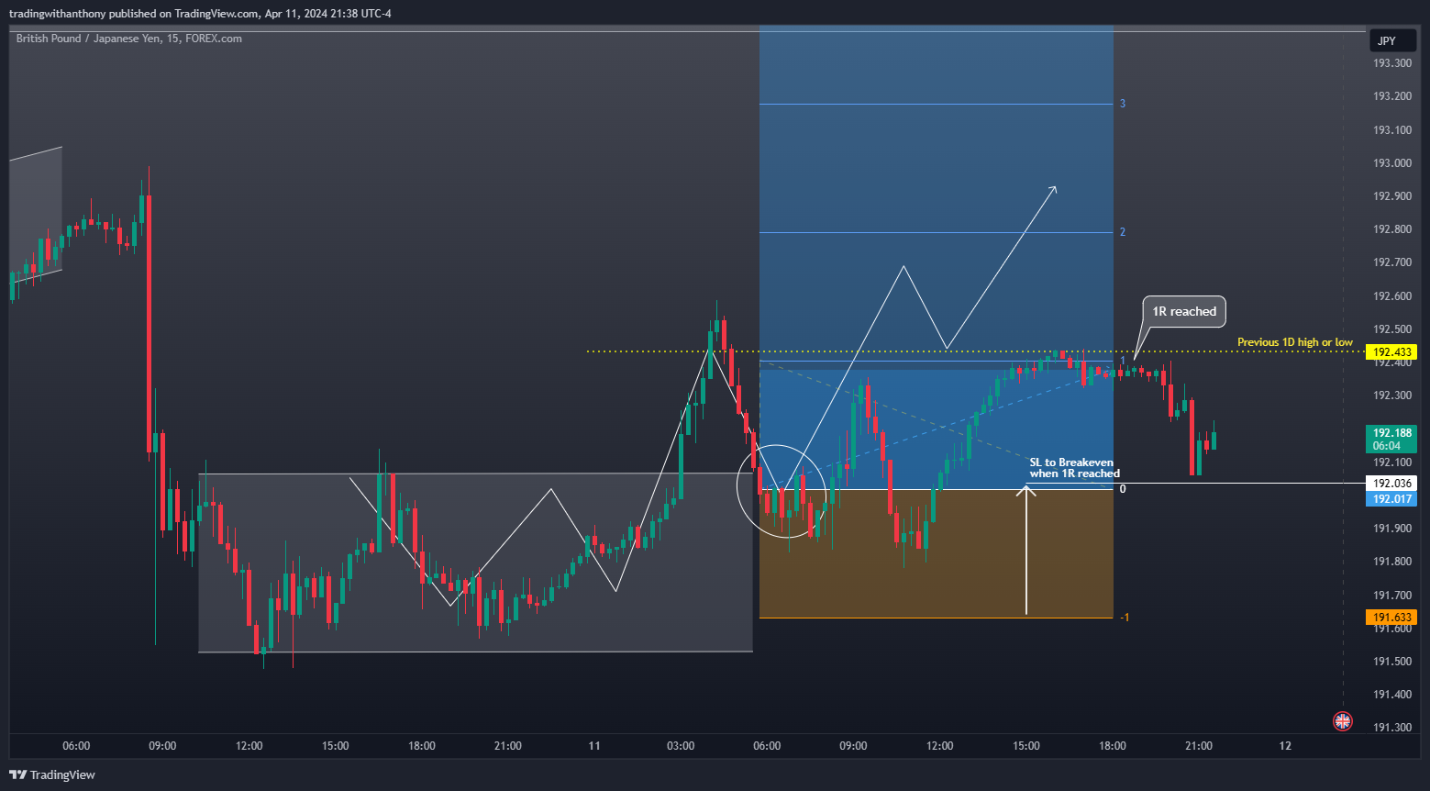1430x791 pixels.
Task: Click the TradingView logo at bottom left
Action: [52, 774]
